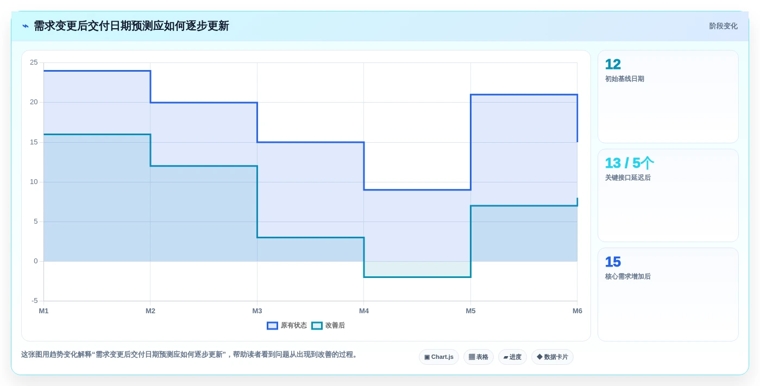
Task: Click the M2 x-axis label
Action: pos(150,311)
